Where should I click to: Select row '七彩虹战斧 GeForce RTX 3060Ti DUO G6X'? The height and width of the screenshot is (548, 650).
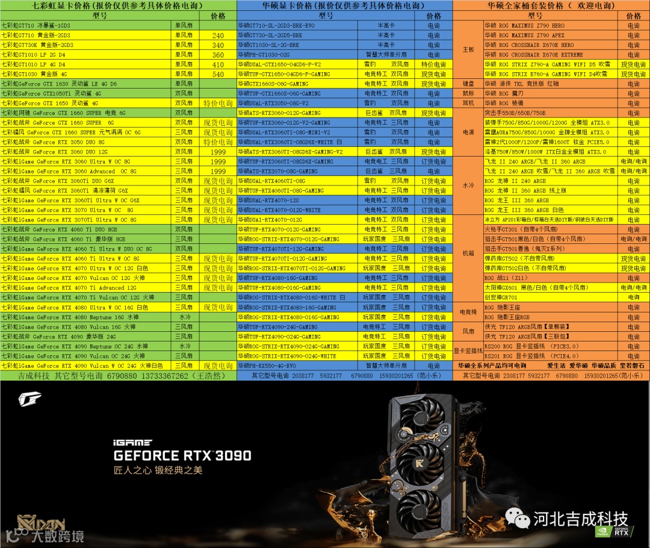(118, 181)
